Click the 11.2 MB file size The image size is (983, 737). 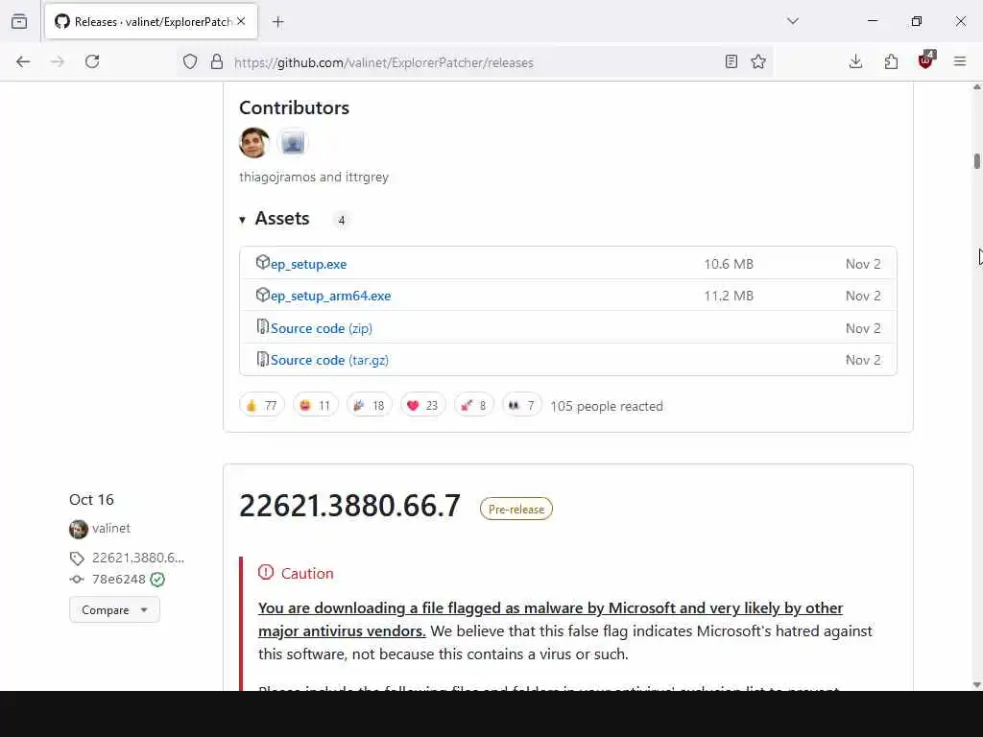coord(729,296)
